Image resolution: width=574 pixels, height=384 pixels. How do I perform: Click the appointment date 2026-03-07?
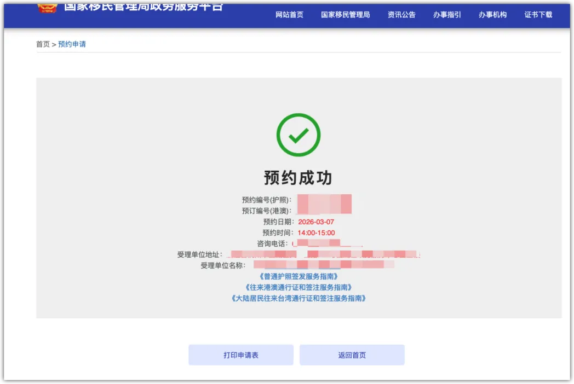click(x=315, y=222)
